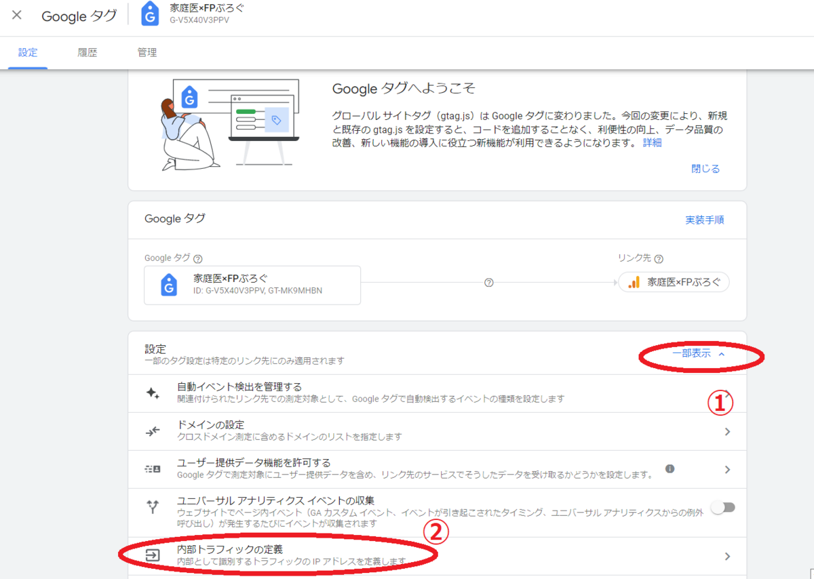814x579 pixels.
Task: Close the Google タグ panel with X
Action: coord(17,15)
